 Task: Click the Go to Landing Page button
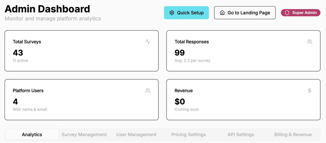click(x=245, y=13)
